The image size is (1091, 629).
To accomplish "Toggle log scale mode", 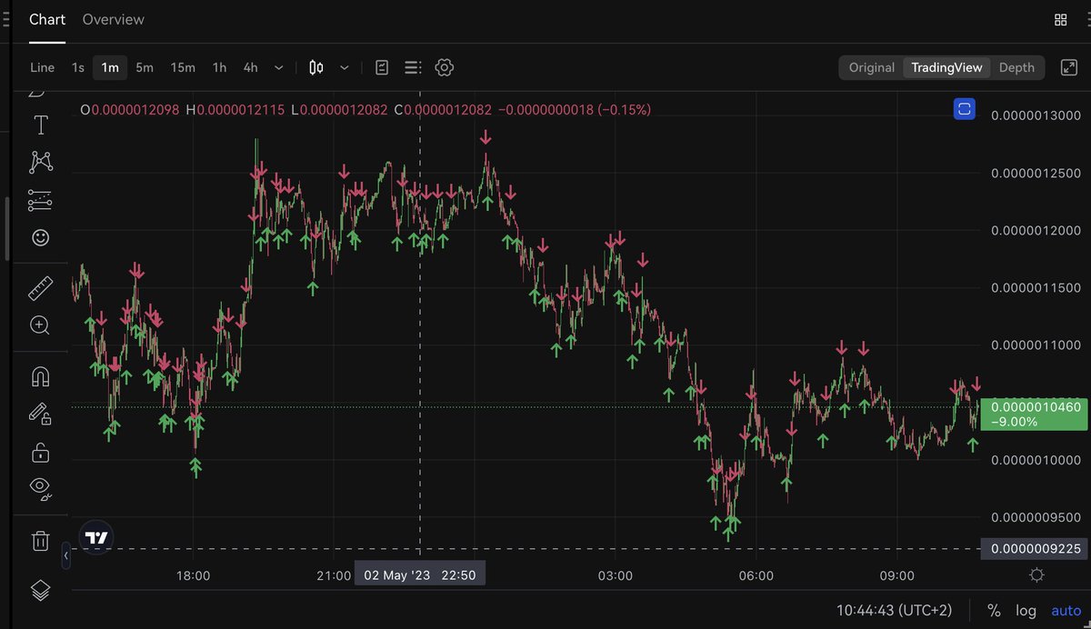I will (x=1026, y=611).
